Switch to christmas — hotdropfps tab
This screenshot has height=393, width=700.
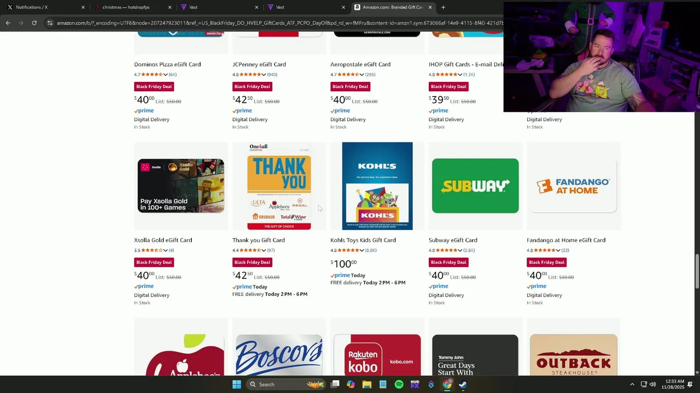pyautogui.click(x=132, y=7)
